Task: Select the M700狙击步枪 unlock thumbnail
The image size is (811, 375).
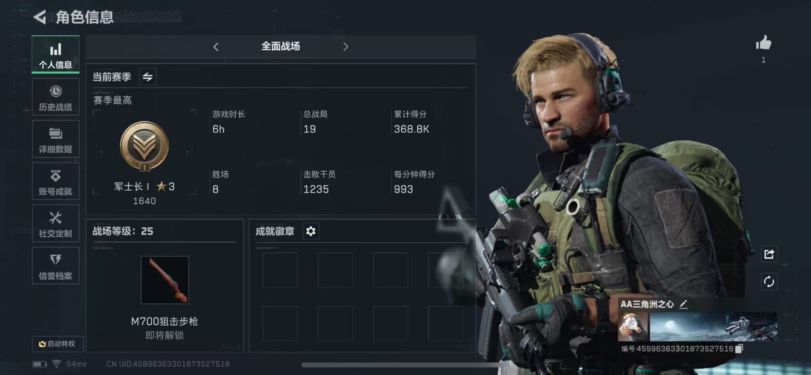Action: point(165,280)
